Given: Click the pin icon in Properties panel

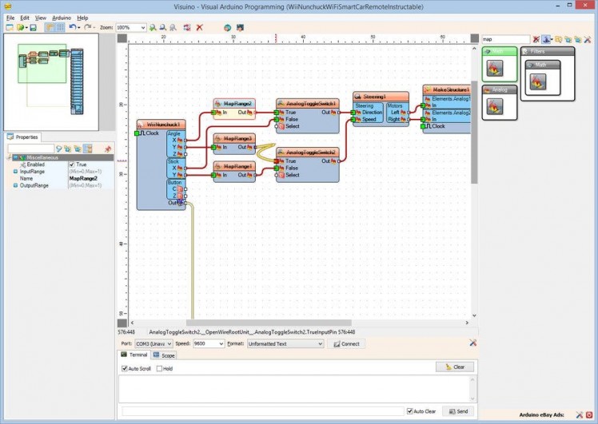Looking at the screenshot, I should (107, 149).
